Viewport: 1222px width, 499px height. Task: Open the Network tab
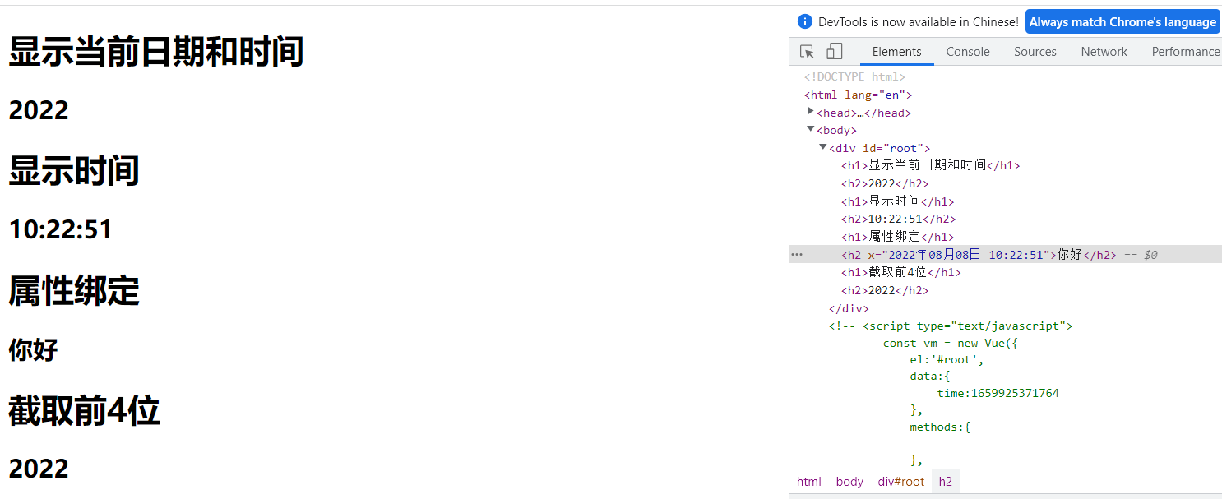coord(1104,52)
